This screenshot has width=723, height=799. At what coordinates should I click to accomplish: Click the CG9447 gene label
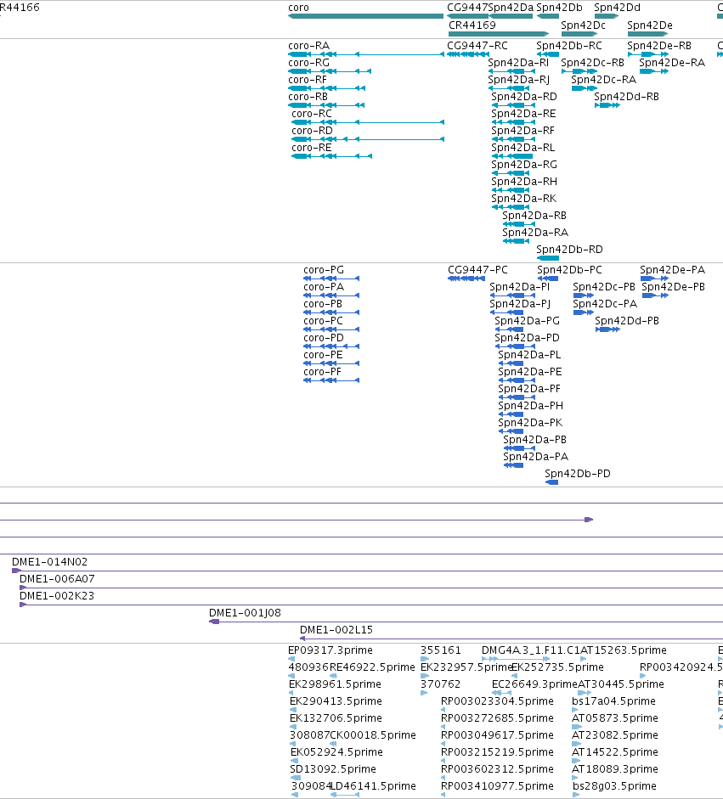pos(467,8)
